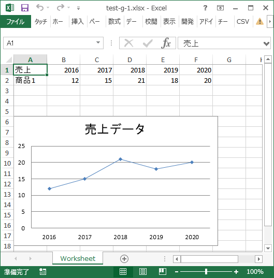Open the ribbon display options

click(220, 8)
